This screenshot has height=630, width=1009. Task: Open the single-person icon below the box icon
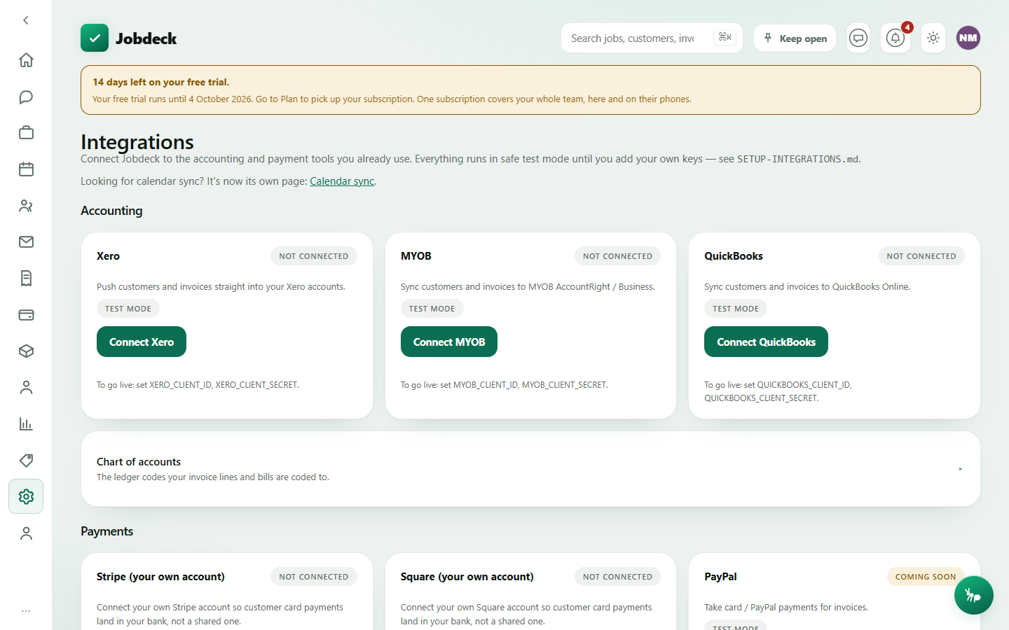[26, 388]
